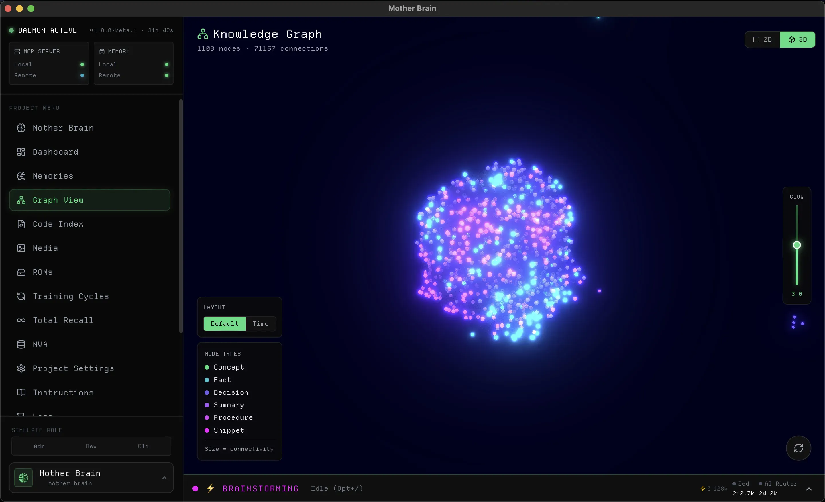Click the Glow slider handle

[x=797, y=245]
